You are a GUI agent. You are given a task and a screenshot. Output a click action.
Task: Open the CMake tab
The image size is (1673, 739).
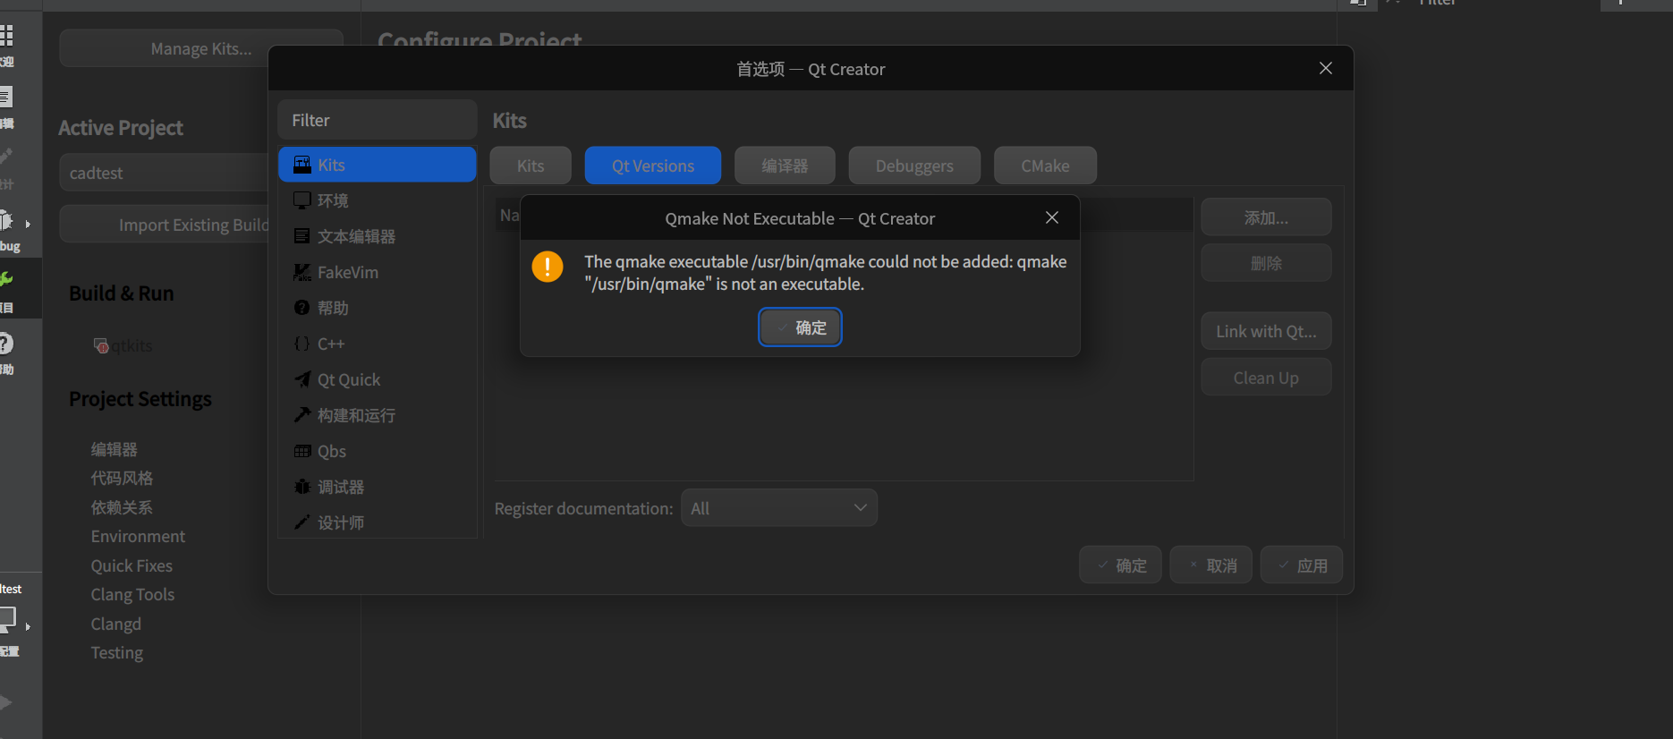click(x=1045, y=166)
